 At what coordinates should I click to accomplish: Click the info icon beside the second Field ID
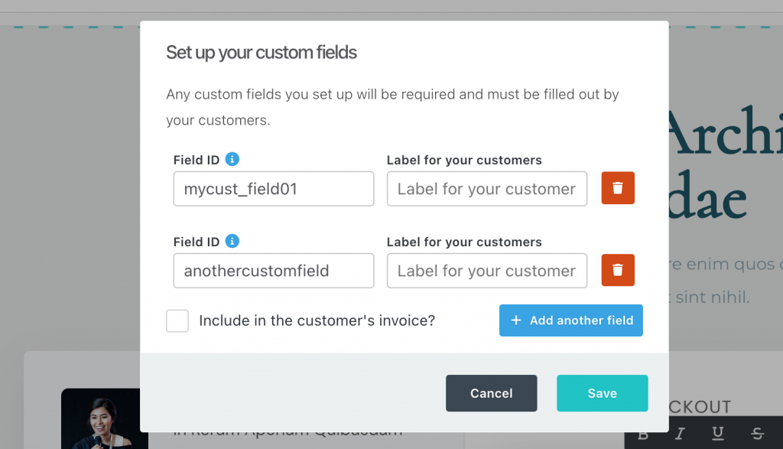coord(232,241)
